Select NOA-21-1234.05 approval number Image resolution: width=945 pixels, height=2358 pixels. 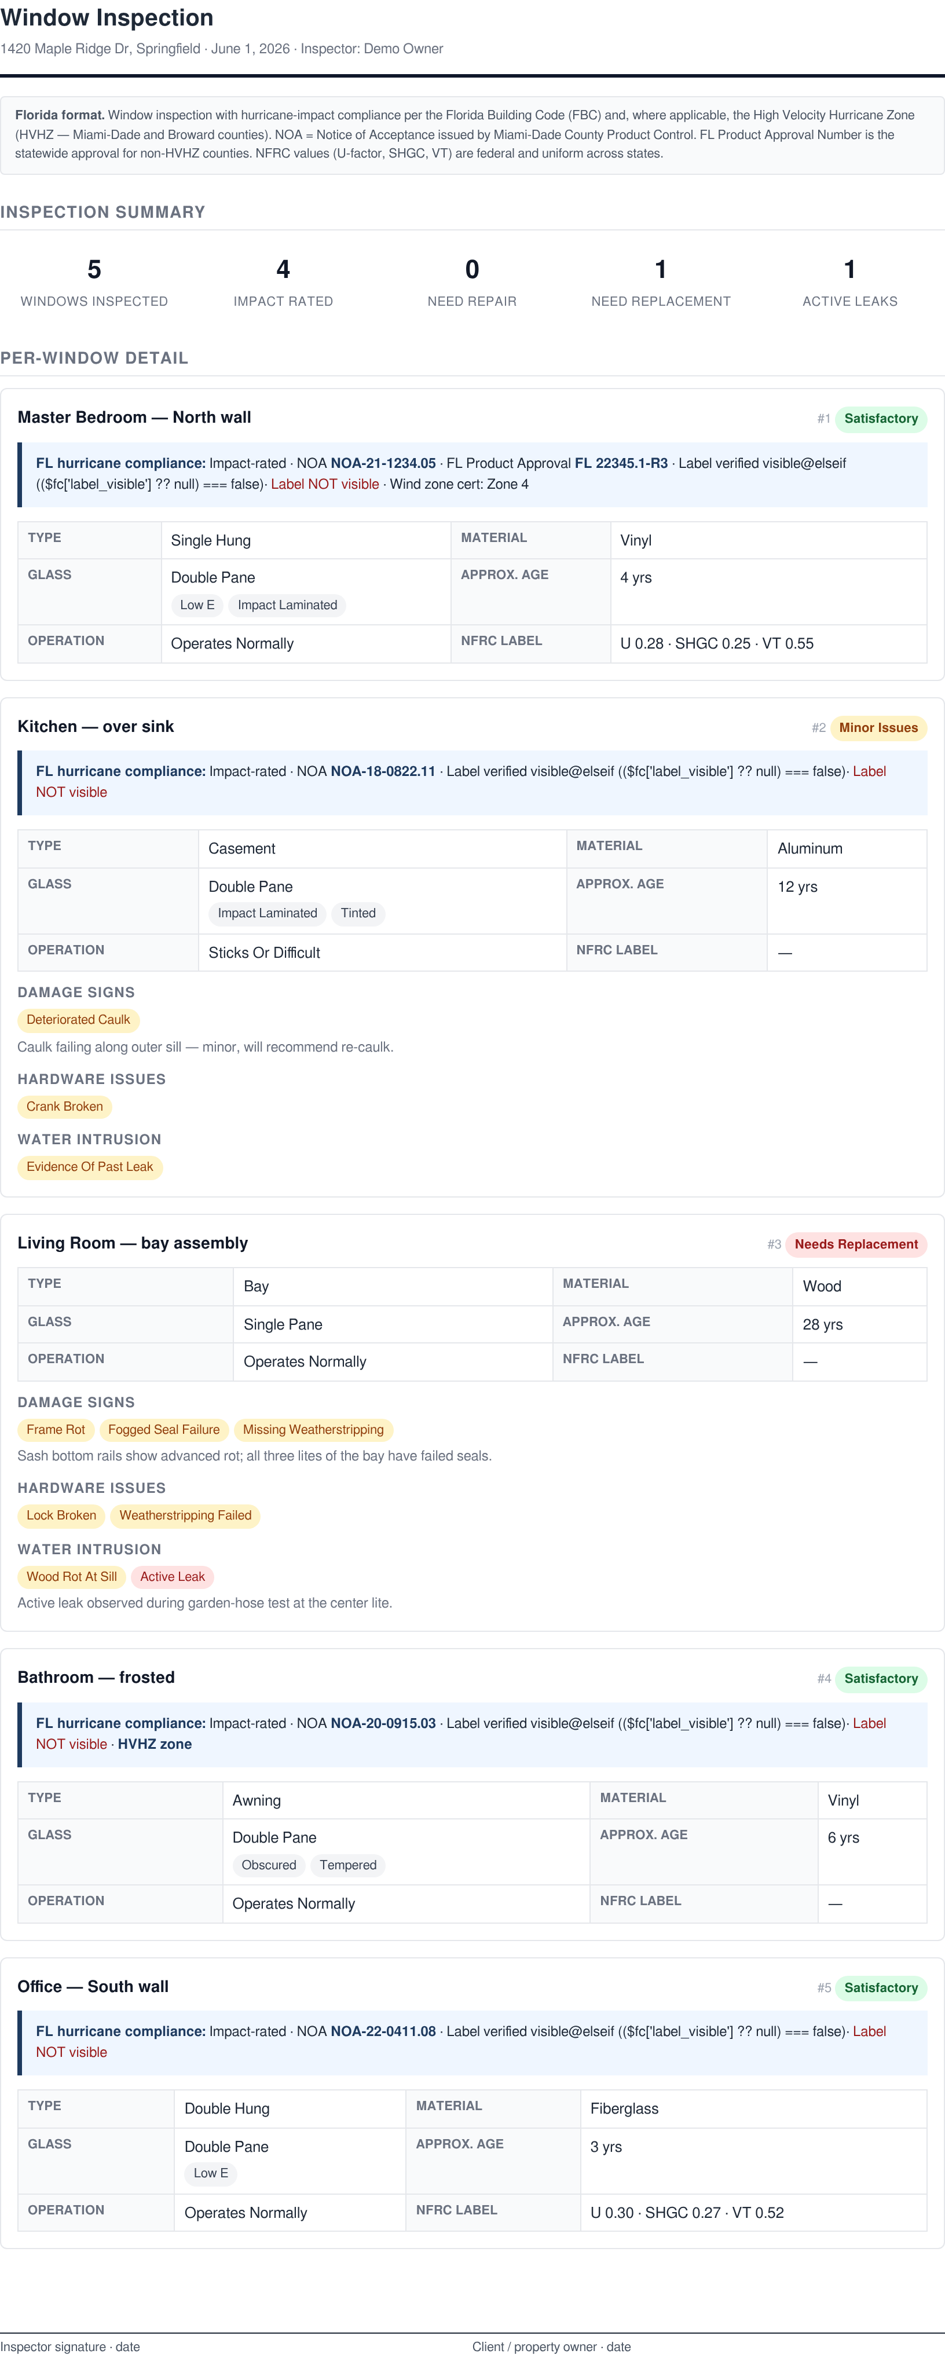383,463
